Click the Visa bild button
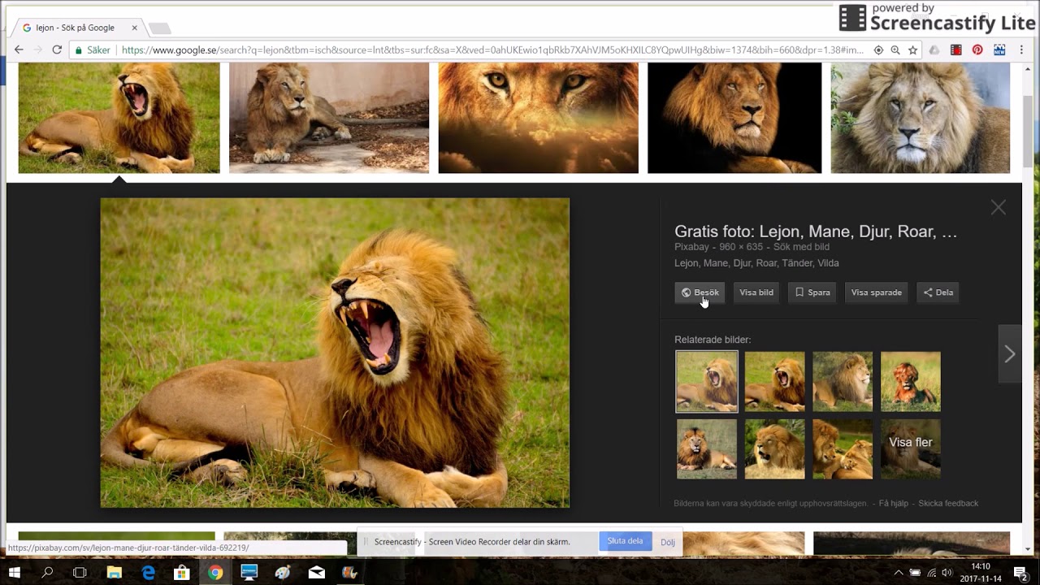Image resolution: width=1040 pixels, height=585 pixels. click(x=756, y=292)
